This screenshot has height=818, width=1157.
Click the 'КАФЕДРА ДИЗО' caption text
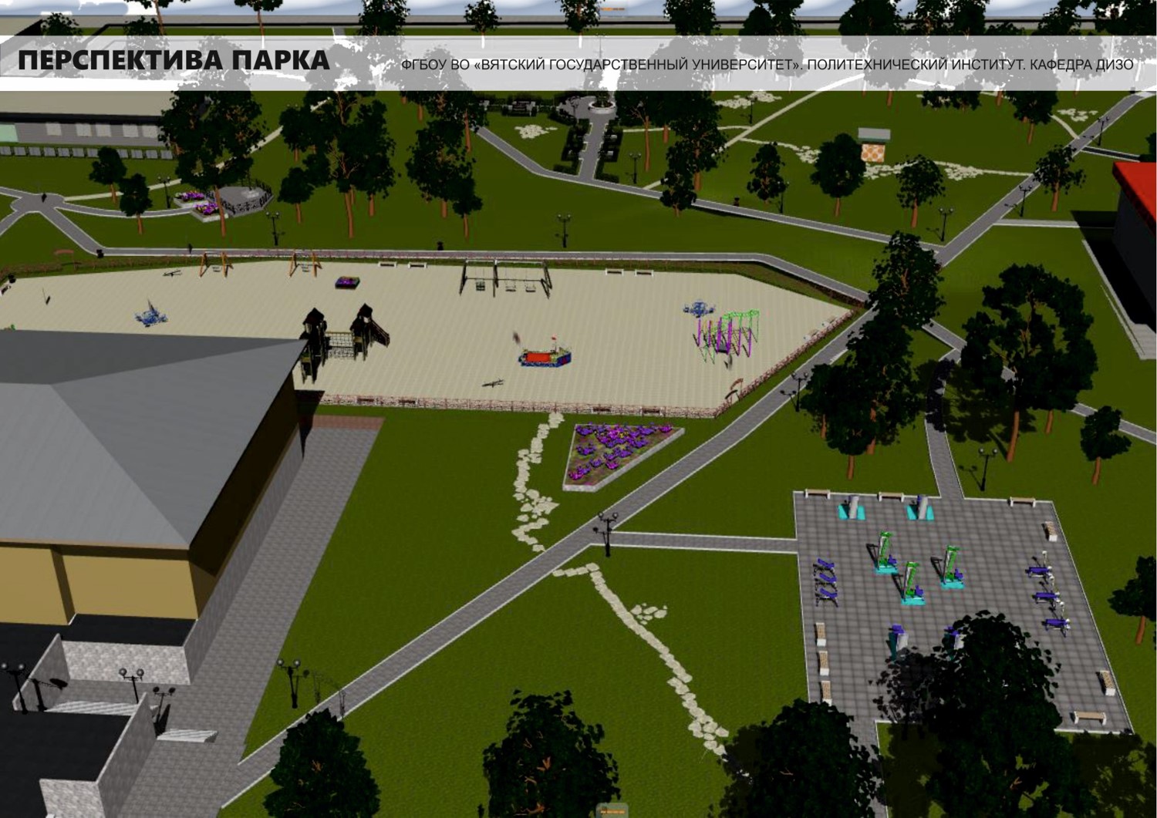1081,65
